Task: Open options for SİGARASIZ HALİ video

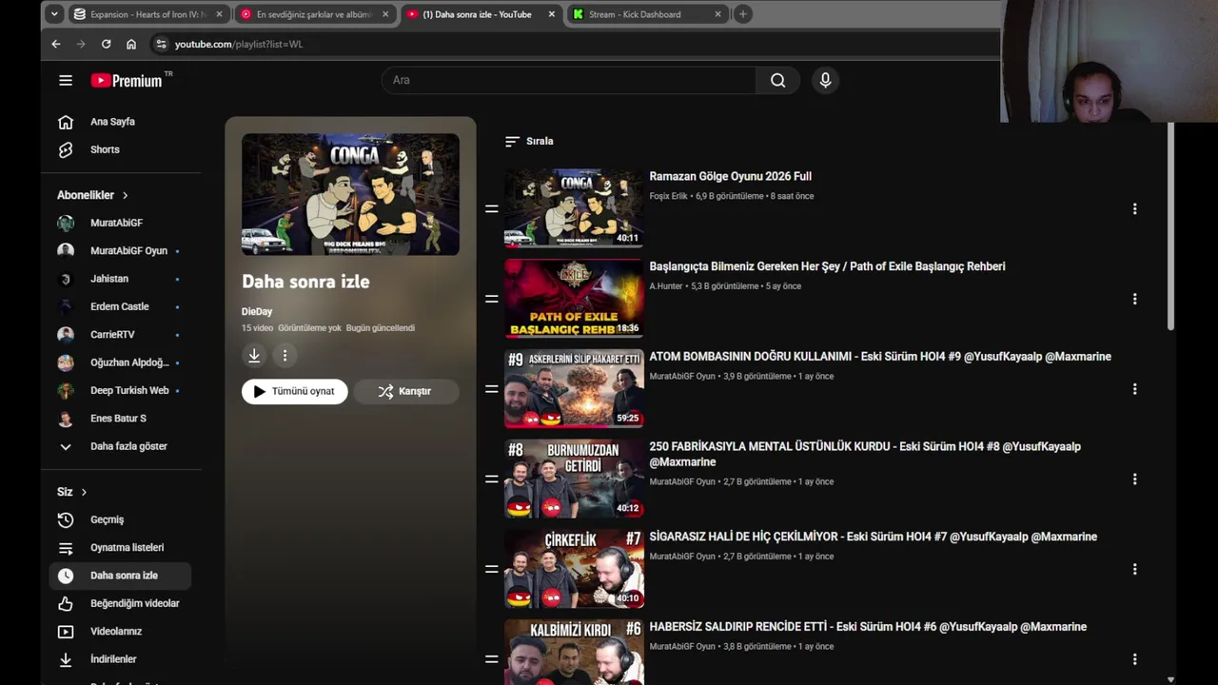Action: [1134, 569]
